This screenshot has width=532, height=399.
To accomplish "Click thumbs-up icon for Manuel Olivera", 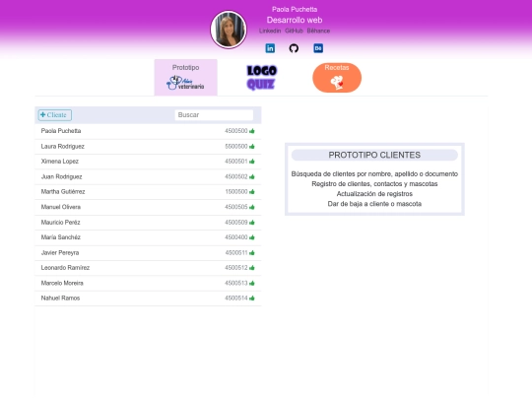I will (x=252, y=207).
